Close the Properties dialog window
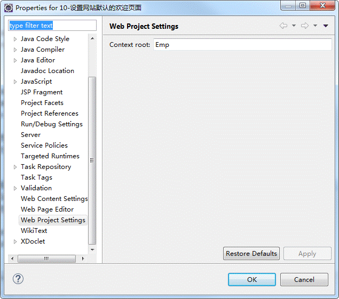 322,5
